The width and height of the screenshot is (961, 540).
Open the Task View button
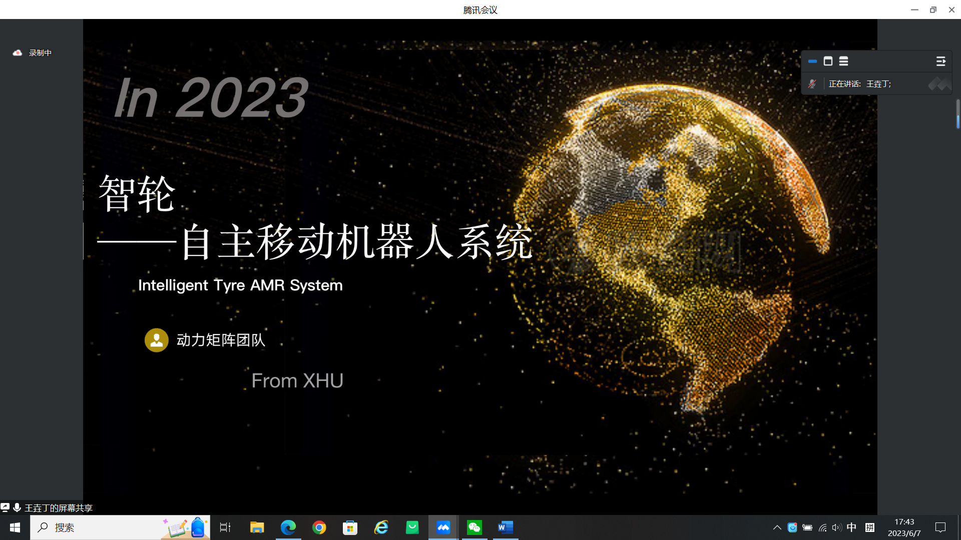(x=225, y=527)
